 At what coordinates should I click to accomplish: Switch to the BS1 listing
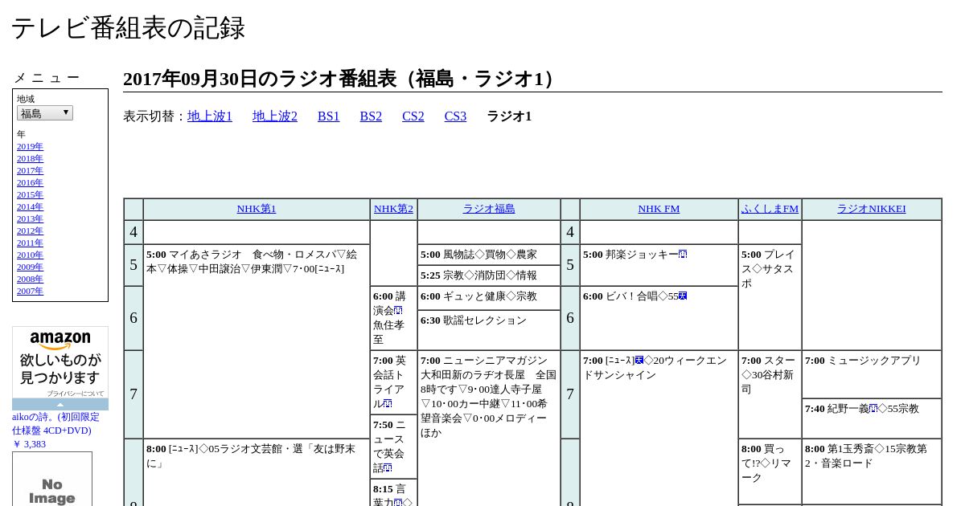point(329,116)
